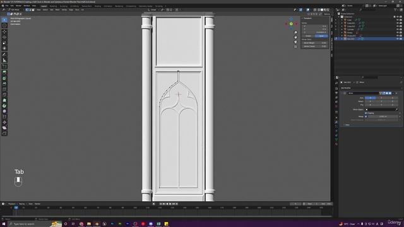Open the Global orientation dropdown
This screenshot has width=404, height=227.
click(153, 10)
